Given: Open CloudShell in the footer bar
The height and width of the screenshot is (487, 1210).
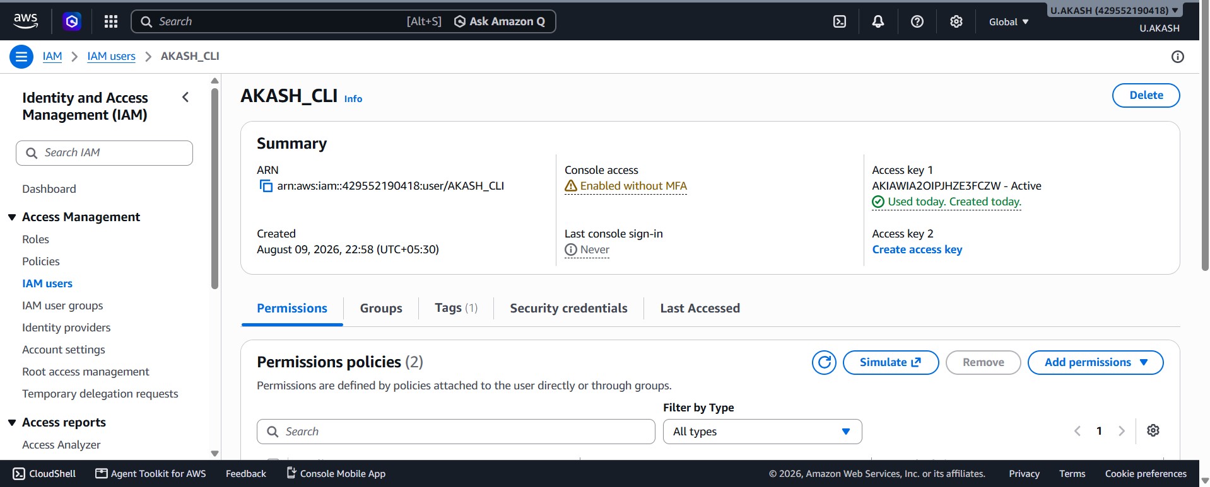Looking at the screenshot, I should [x=44, y=473].
